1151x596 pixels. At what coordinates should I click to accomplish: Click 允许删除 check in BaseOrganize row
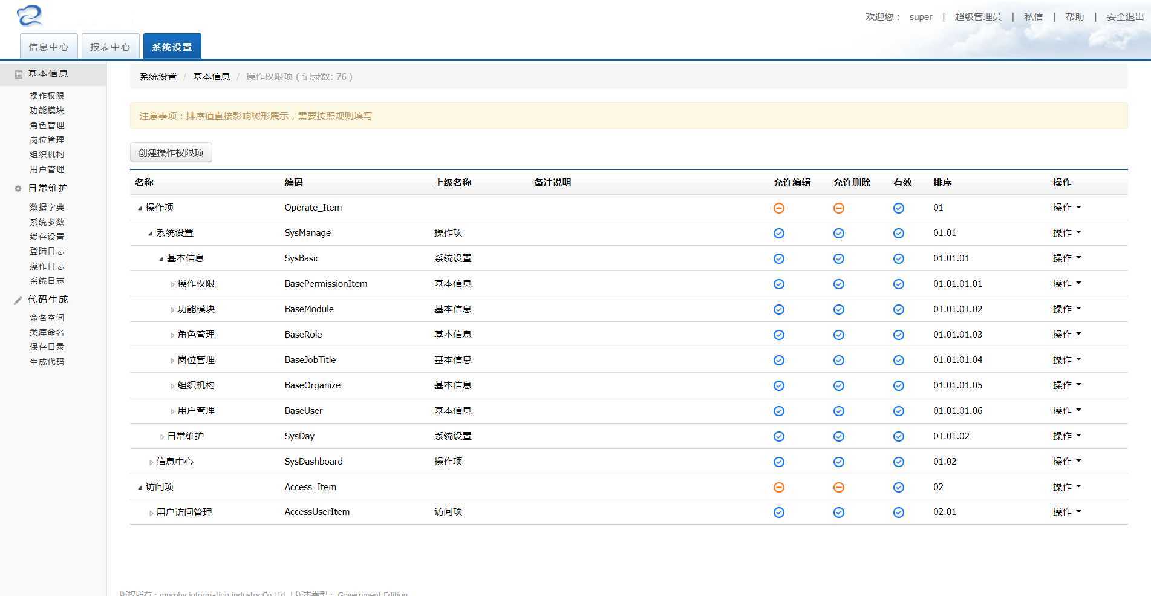839,386
